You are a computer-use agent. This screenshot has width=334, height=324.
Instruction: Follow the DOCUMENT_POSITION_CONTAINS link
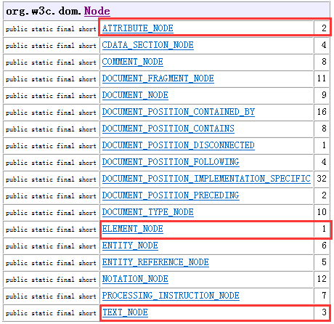click(x=168, y=129)
